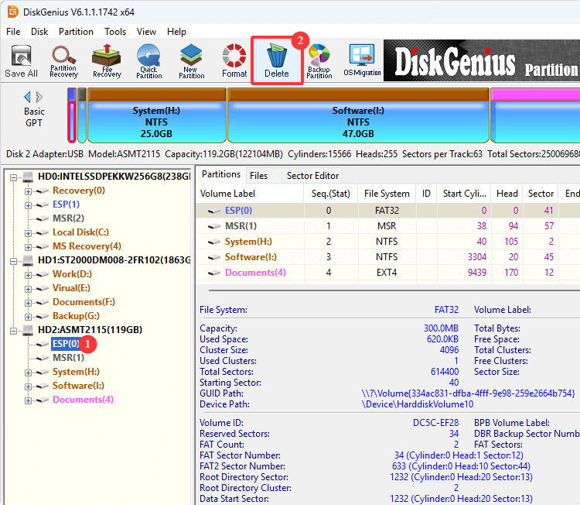Open Partition Recovery tool
The width and height of the screenshot is (580, 505).
point(63,61)
